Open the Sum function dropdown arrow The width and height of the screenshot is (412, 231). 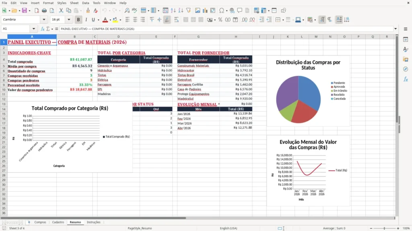(x=52, y=29)
